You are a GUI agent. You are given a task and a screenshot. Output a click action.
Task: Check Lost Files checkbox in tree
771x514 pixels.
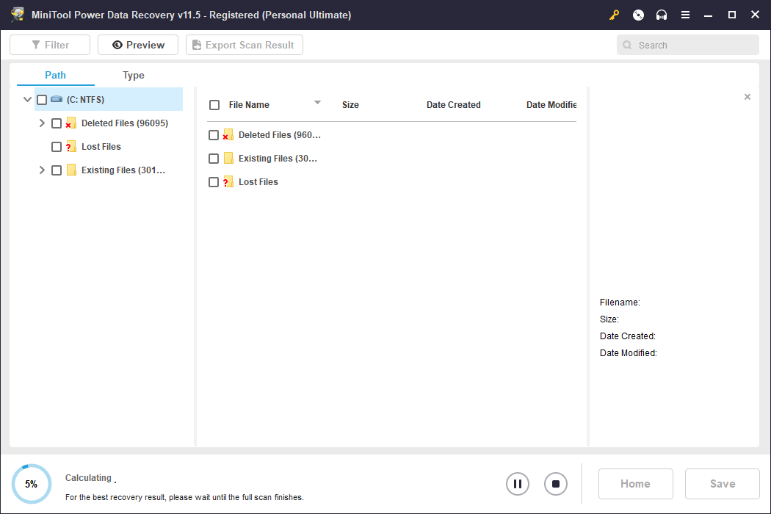click(x=57, y=147)
